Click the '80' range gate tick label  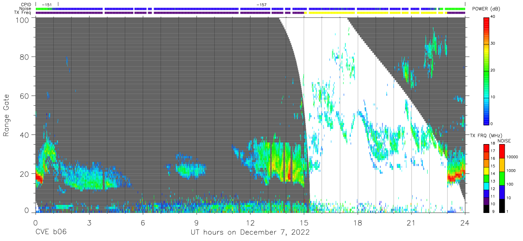tap(26, 57)
